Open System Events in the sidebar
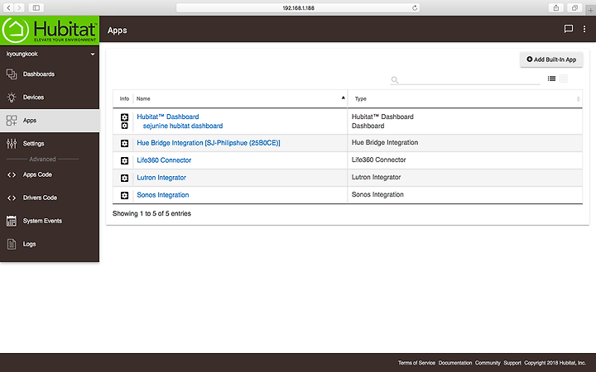This screenshot has width=596, height=372. pos(50,221)
